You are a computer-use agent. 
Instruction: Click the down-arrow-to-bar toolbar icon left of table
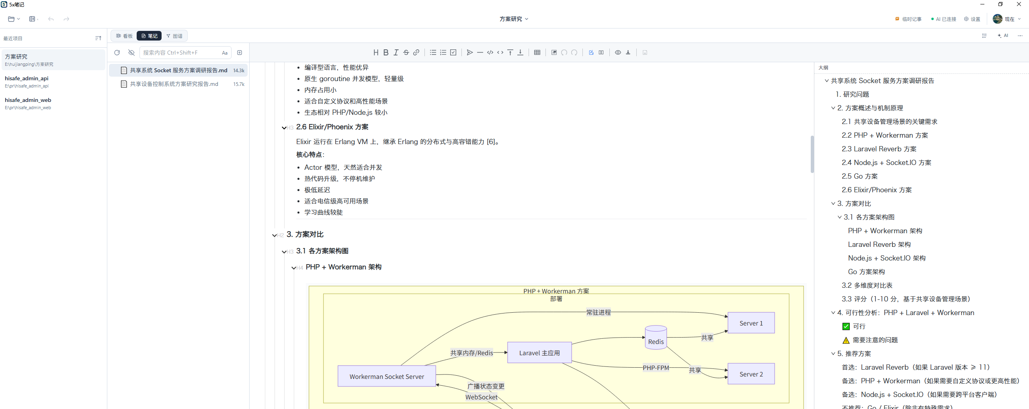pyautogui.click(x=520, y=53)
